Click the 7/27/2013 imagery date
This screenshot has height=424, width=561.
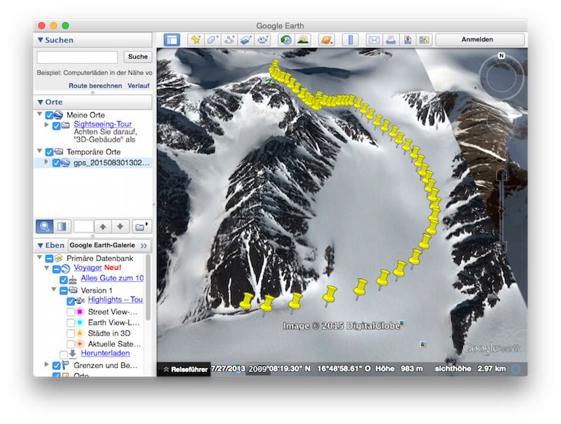[x=228, y=369]
